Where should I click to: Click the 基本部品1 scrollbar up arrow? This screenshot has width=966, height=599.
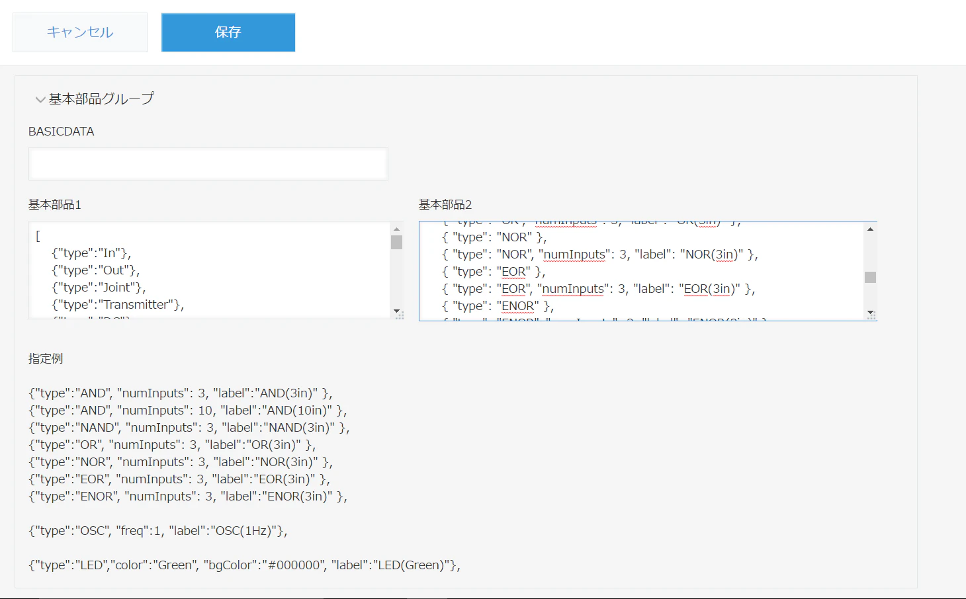point(397,229)
